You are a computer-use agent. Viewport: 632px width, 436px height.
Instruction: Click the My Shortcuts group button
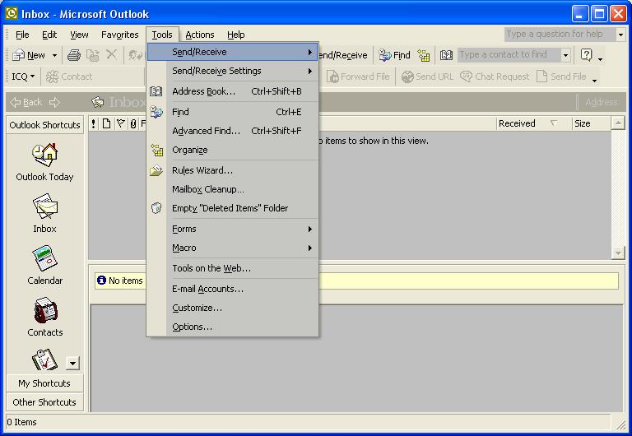point(44,383)
